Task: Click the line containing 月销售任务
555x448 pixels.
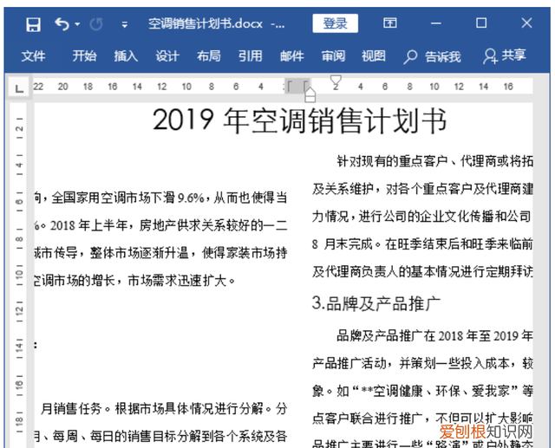Action: pos(164,409)
